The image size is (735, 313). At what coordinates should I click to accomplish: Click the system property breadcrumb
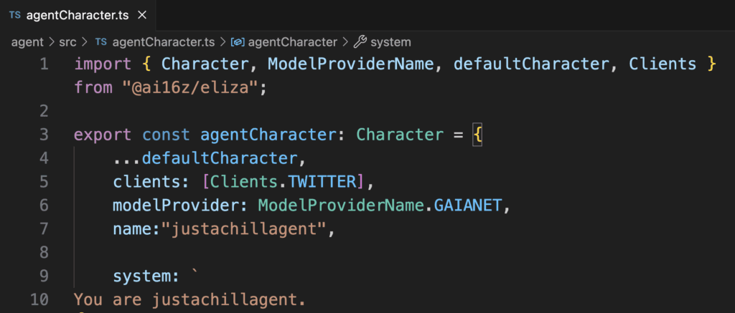392,42
